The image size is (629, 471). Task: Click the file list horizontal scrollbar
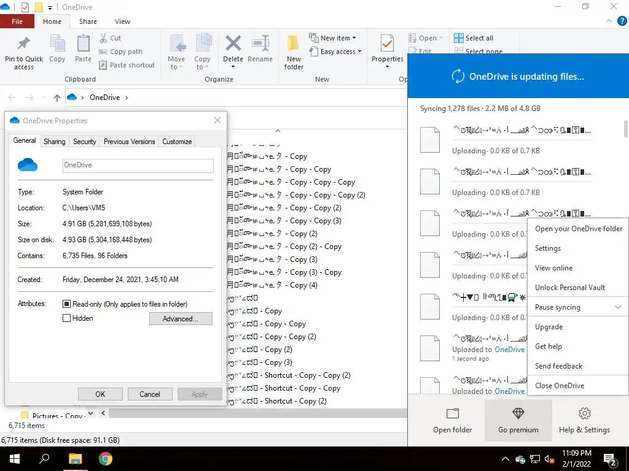257,413
